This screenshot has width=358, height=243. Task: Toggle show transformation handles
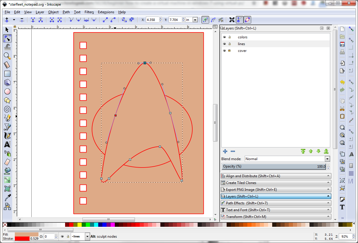pos(232,20)
